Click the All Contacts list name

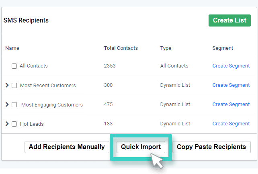click(34, 66)
